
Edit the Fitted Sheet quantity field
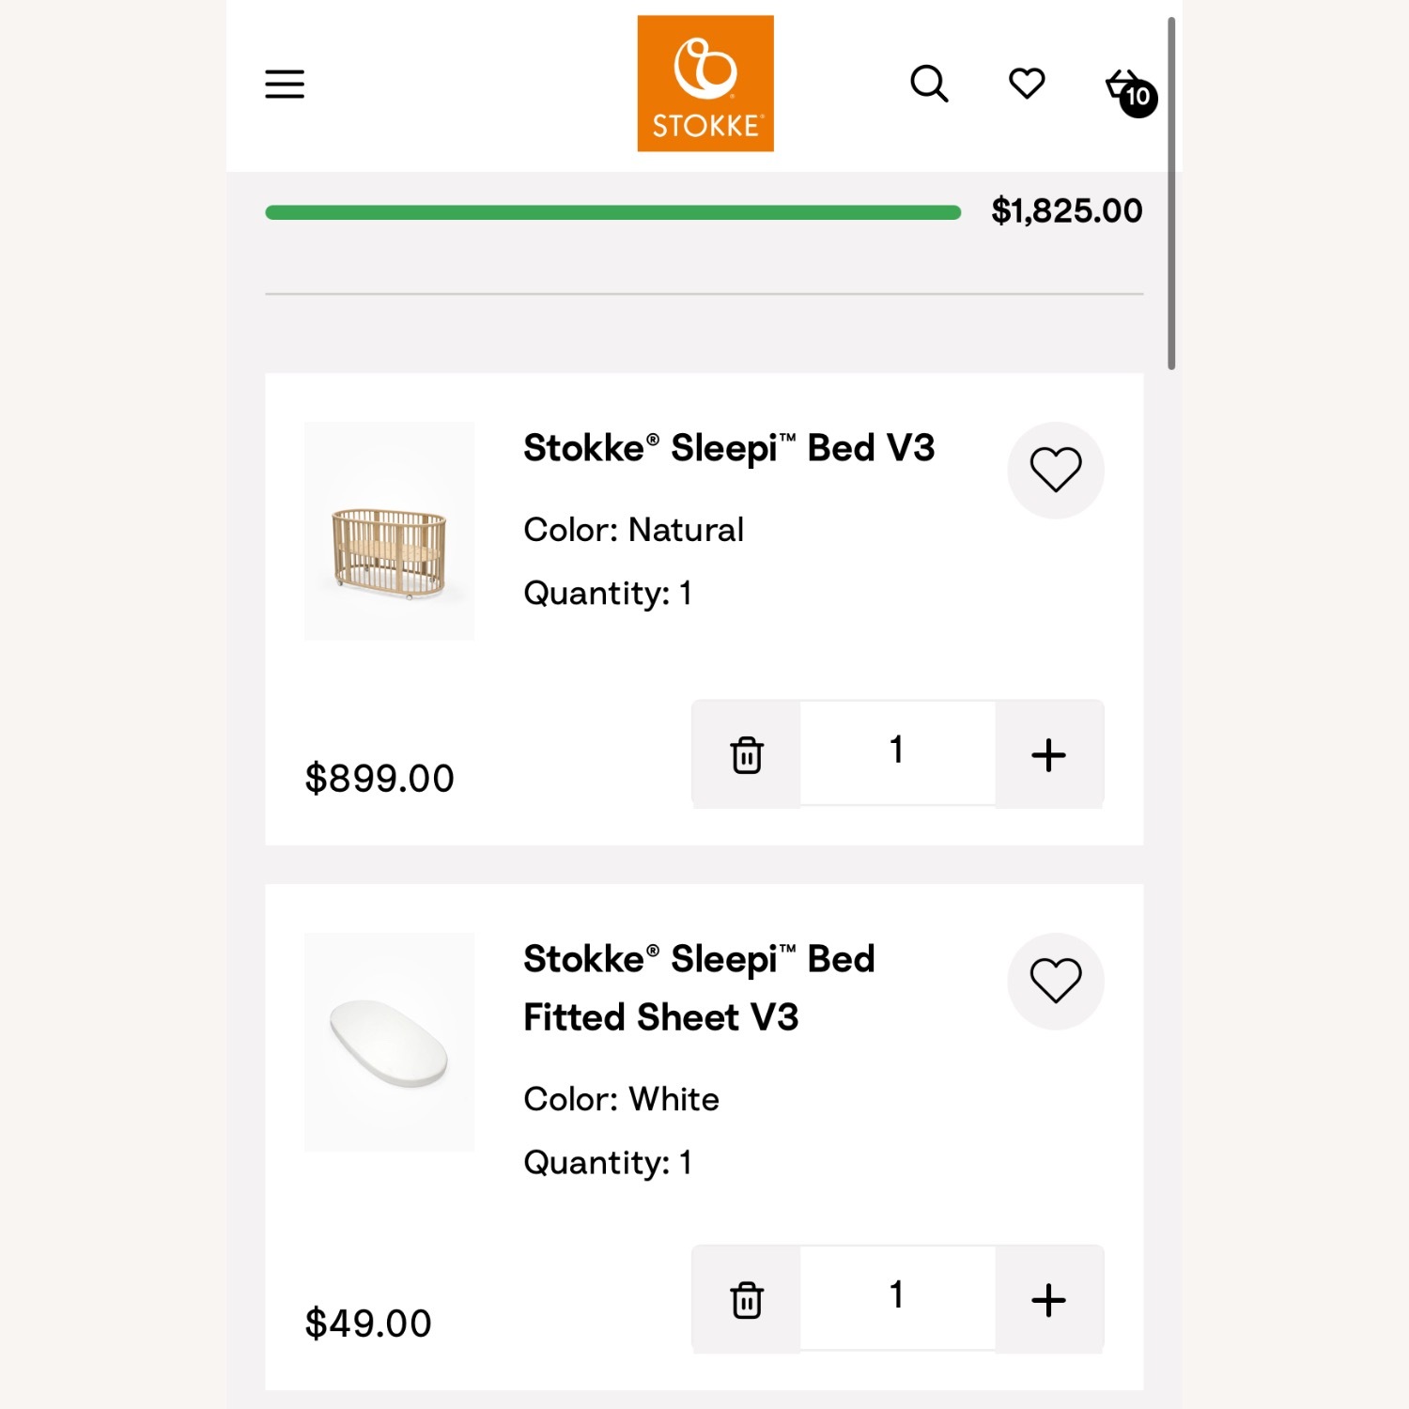pyautogui.click(x=897, y=1297)
